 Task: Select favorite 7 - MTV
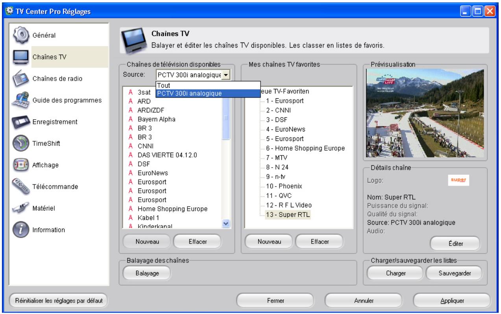277,157
